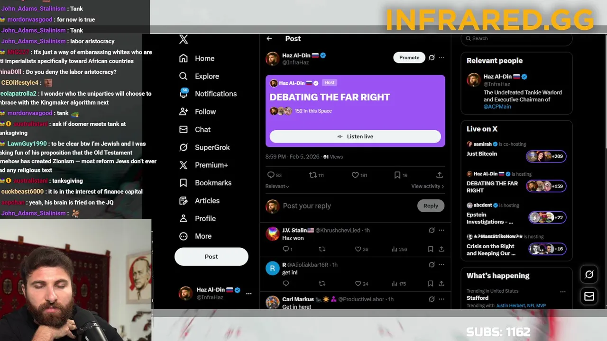Viewport: 607px width, 341px height.
Task: Open more options on J.V. Stalin reply
Action: click(441, 230)
